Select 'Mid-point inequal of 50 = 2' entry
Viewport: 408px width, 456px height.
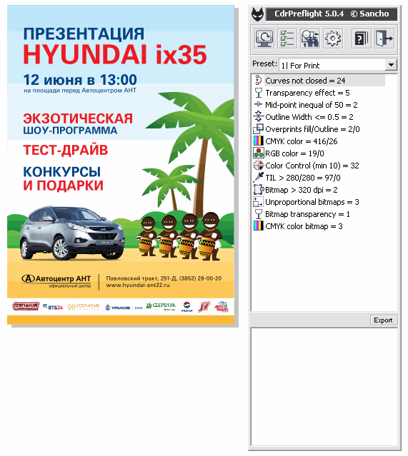tap(312, 105)
